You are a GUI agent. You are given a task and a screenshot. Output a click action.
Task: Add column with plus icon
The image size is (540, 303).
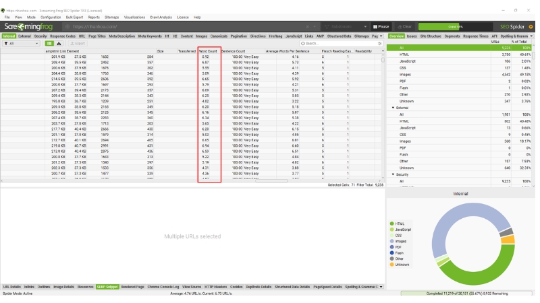(x=383, y=51)
